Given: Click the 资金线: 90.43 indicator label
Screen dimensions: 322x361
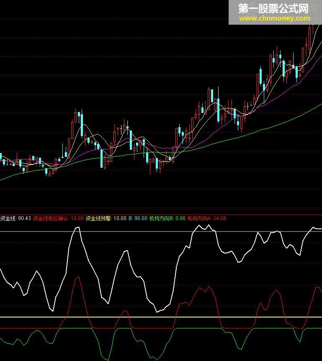Looking at the screenshot, I should [15, 218].
